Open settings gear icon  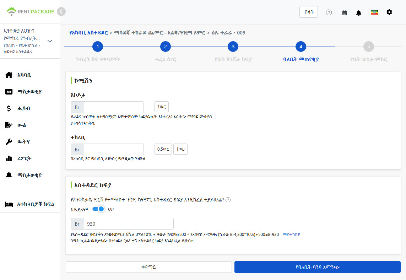[389, 12]
